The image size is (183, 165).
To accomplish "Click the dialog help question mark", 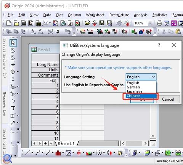I will click(x=159, y=45).
